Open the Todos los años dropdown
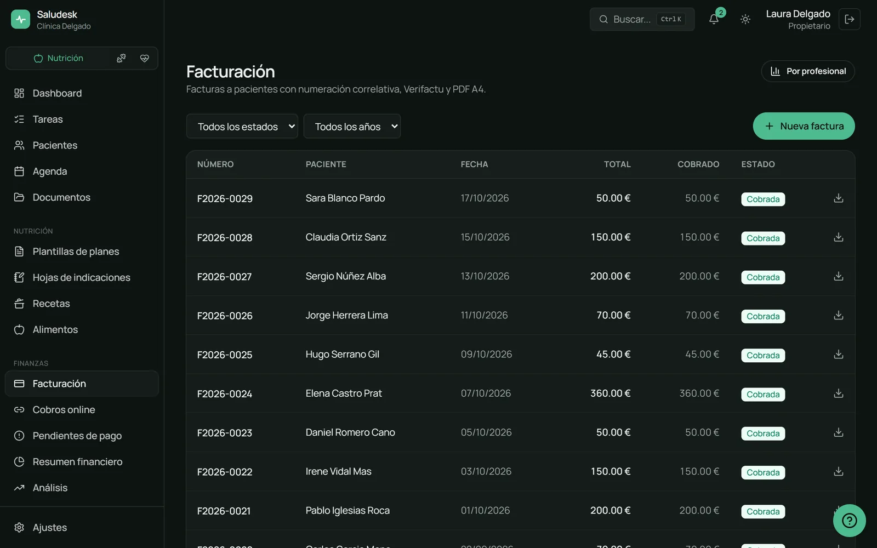This screenshot has height=548, width=877. point(352,127)
